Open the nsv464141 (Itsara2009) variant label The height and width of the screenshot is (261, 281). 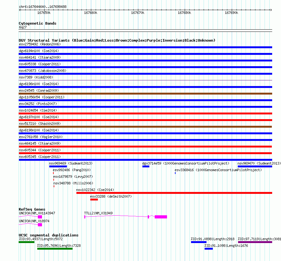point(40,57)
